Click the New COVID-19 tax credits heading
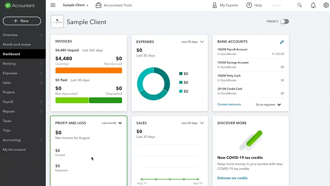 240,158
